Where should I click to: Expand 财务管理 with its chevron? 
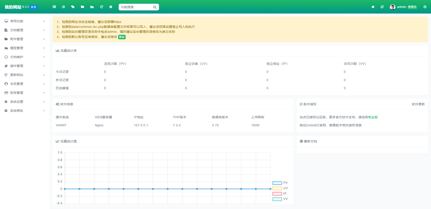coord(44,93)
